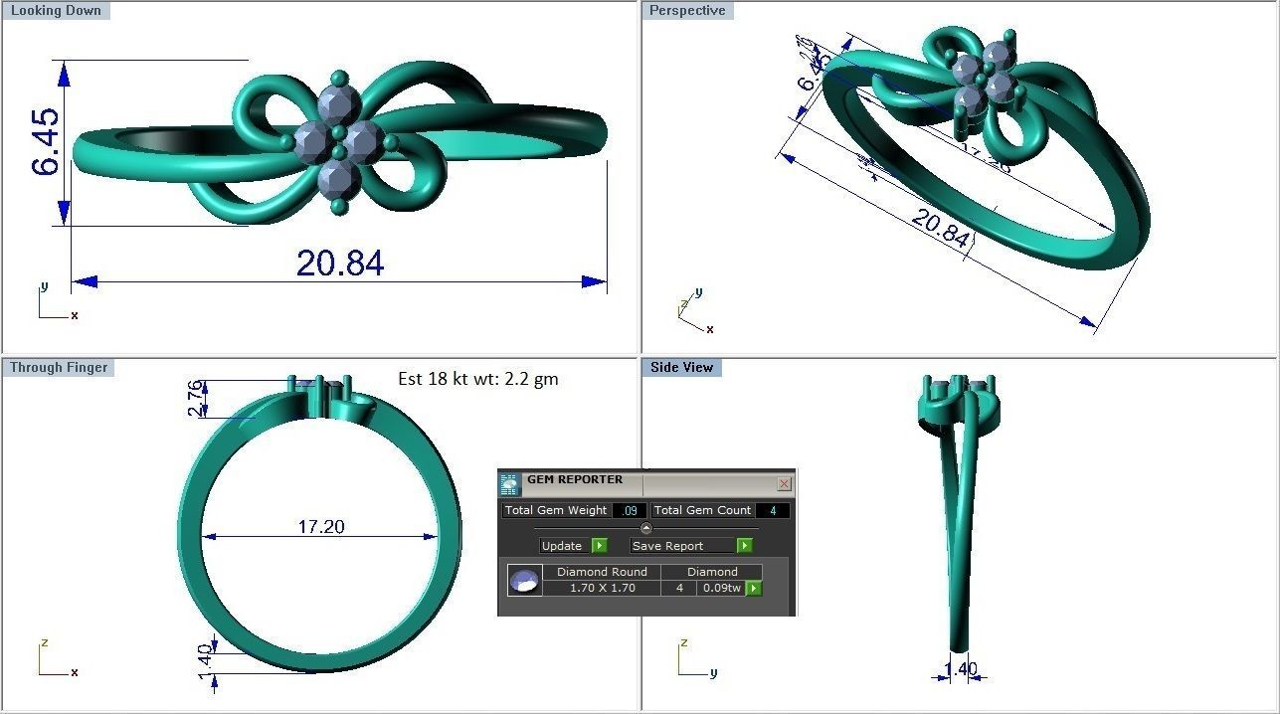Click the Gem Reporter panel icon
Image resolution: width=1280 pixels, height=714 pixels.
509,484
